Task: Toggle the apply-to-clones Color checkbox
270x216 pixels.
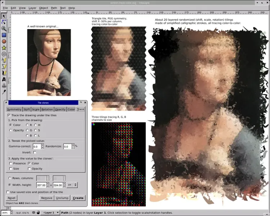Action: click(29, 163)
